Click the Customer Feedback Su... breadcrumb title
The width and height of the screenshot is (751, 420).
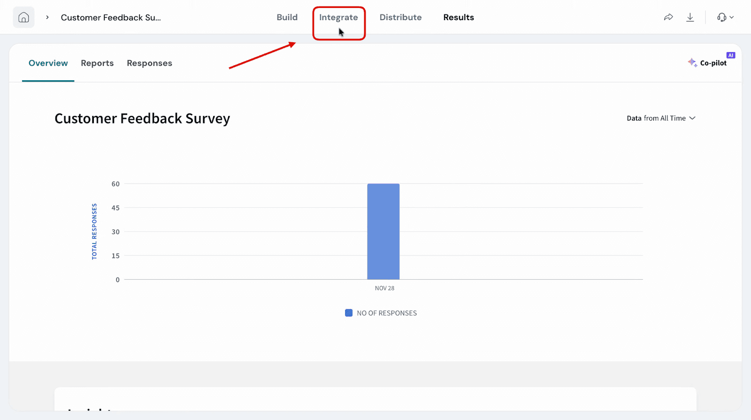[x=111, y=17]
